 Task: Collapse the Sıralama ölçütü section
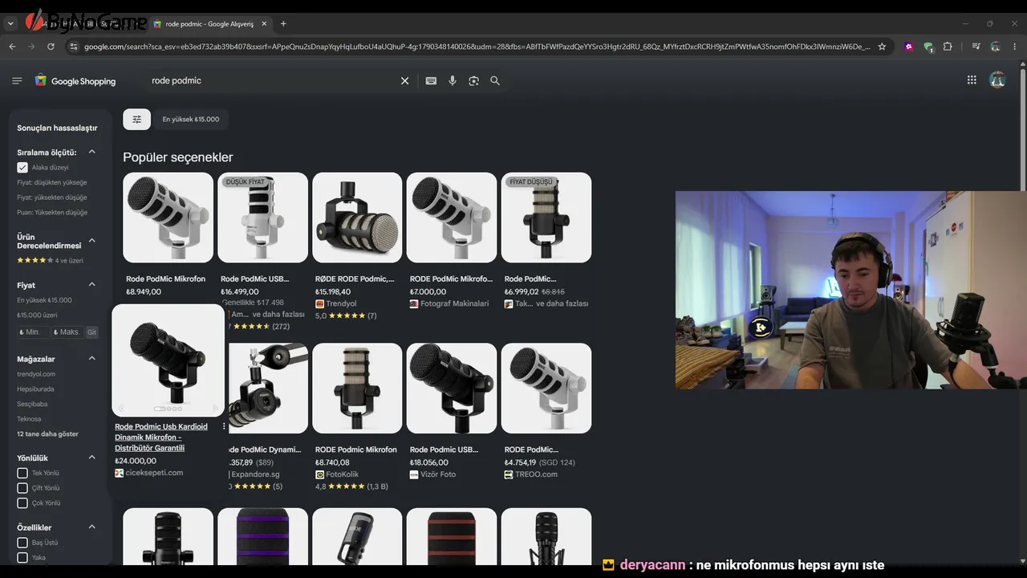pyautogui.click(x=91, y=152)
